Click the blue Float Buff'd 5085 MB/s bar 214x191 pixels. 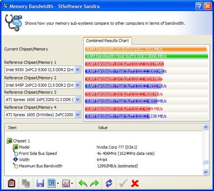(124, 71)
